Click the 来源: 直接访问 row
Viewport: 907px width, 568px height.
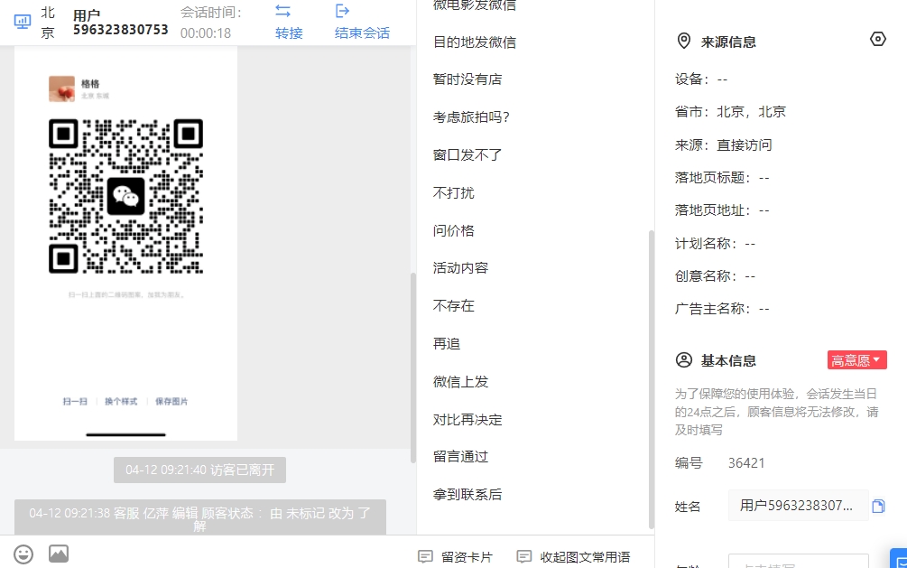coord(723,144)
